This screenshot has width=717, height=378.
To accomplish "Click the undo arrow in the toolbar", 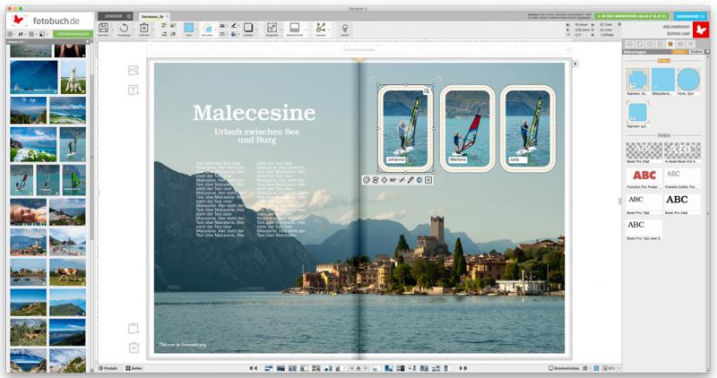I will (124, 28).
